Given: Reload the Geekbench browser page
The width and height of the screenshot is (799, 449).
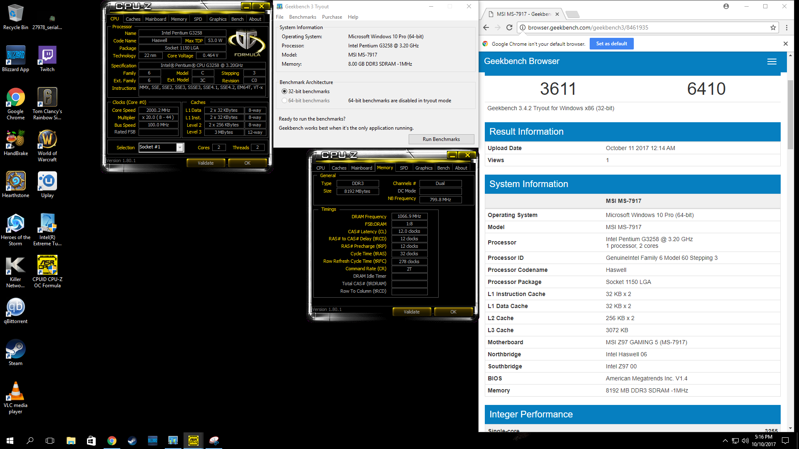Looking at the screenshot, I should click(x=509, y=27).
